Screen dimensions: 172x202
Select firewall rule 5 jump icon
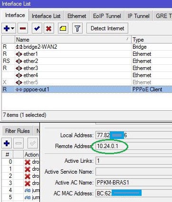pos(28,197)
